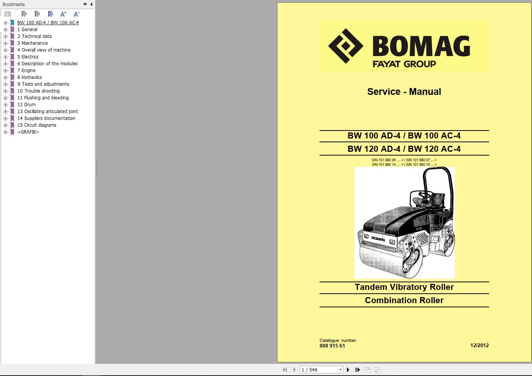Expand the 12 Drum bookmark

[x=5, y=105]
